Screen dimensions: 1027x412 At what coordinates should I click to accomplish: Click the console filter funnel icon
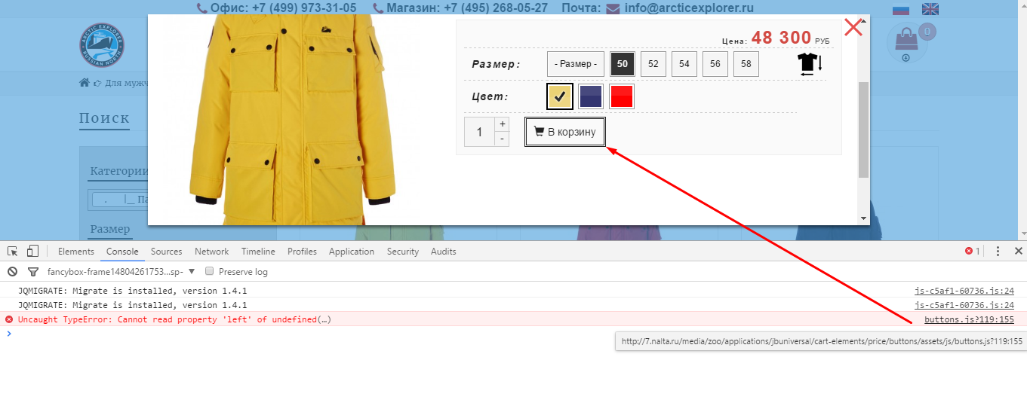(32, 272)
